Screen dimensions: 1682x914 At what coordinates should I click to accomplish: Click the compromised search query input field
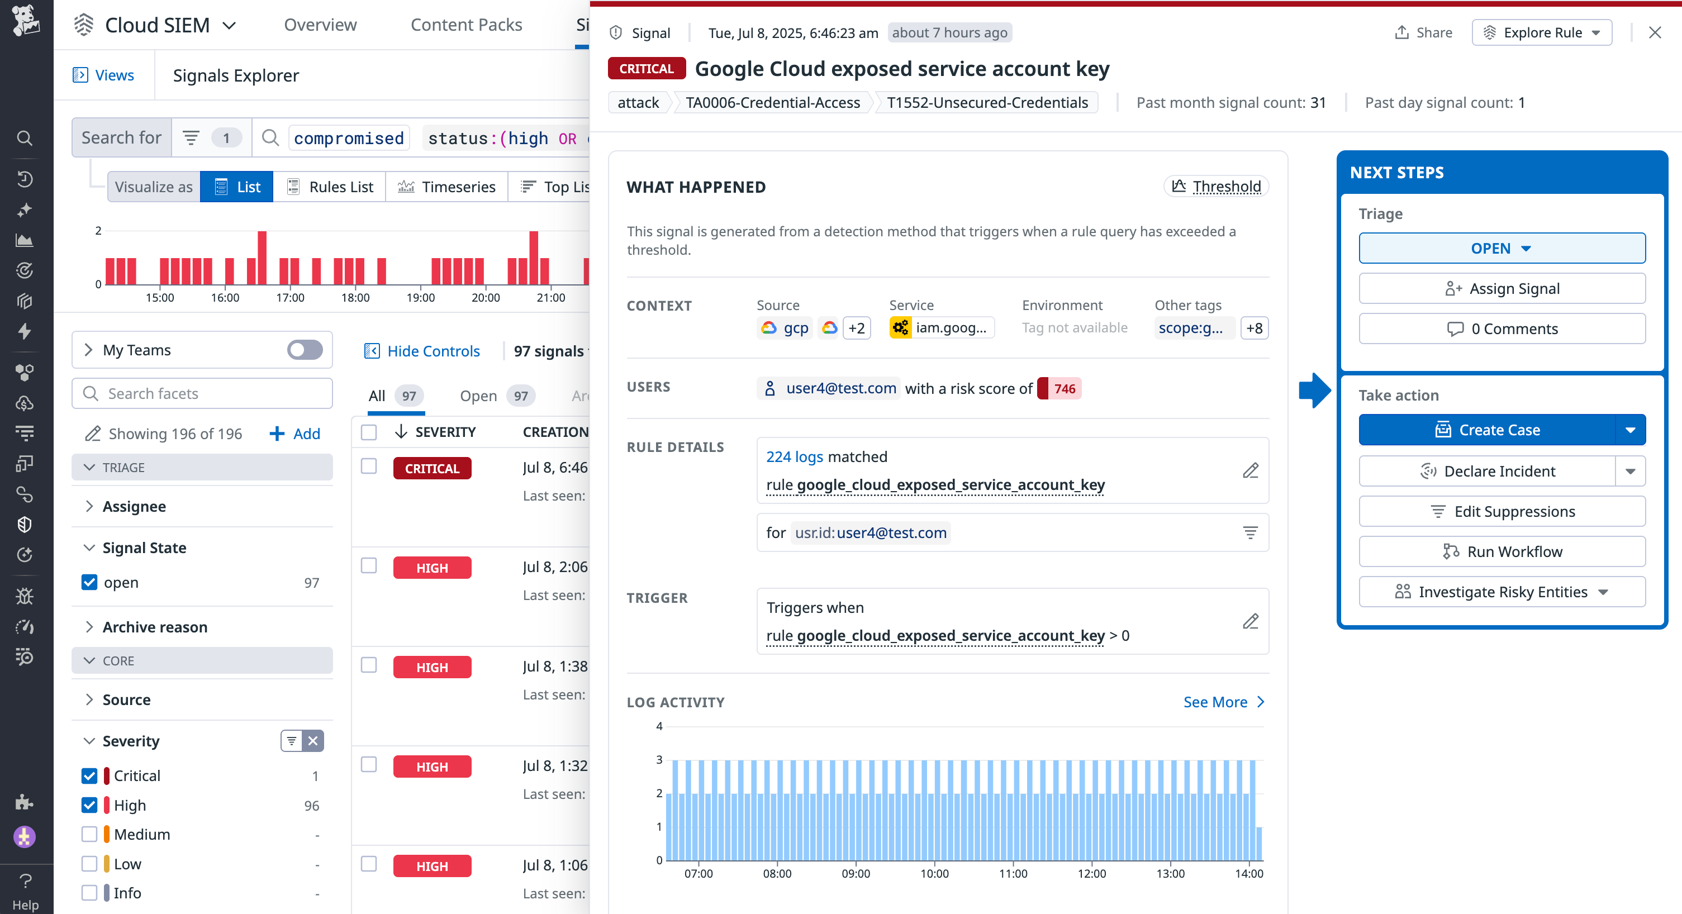(348, 138)
